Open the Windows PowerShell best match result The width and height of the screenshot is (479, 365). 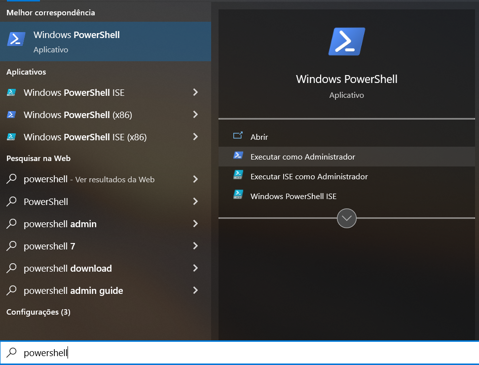point(106,41)
